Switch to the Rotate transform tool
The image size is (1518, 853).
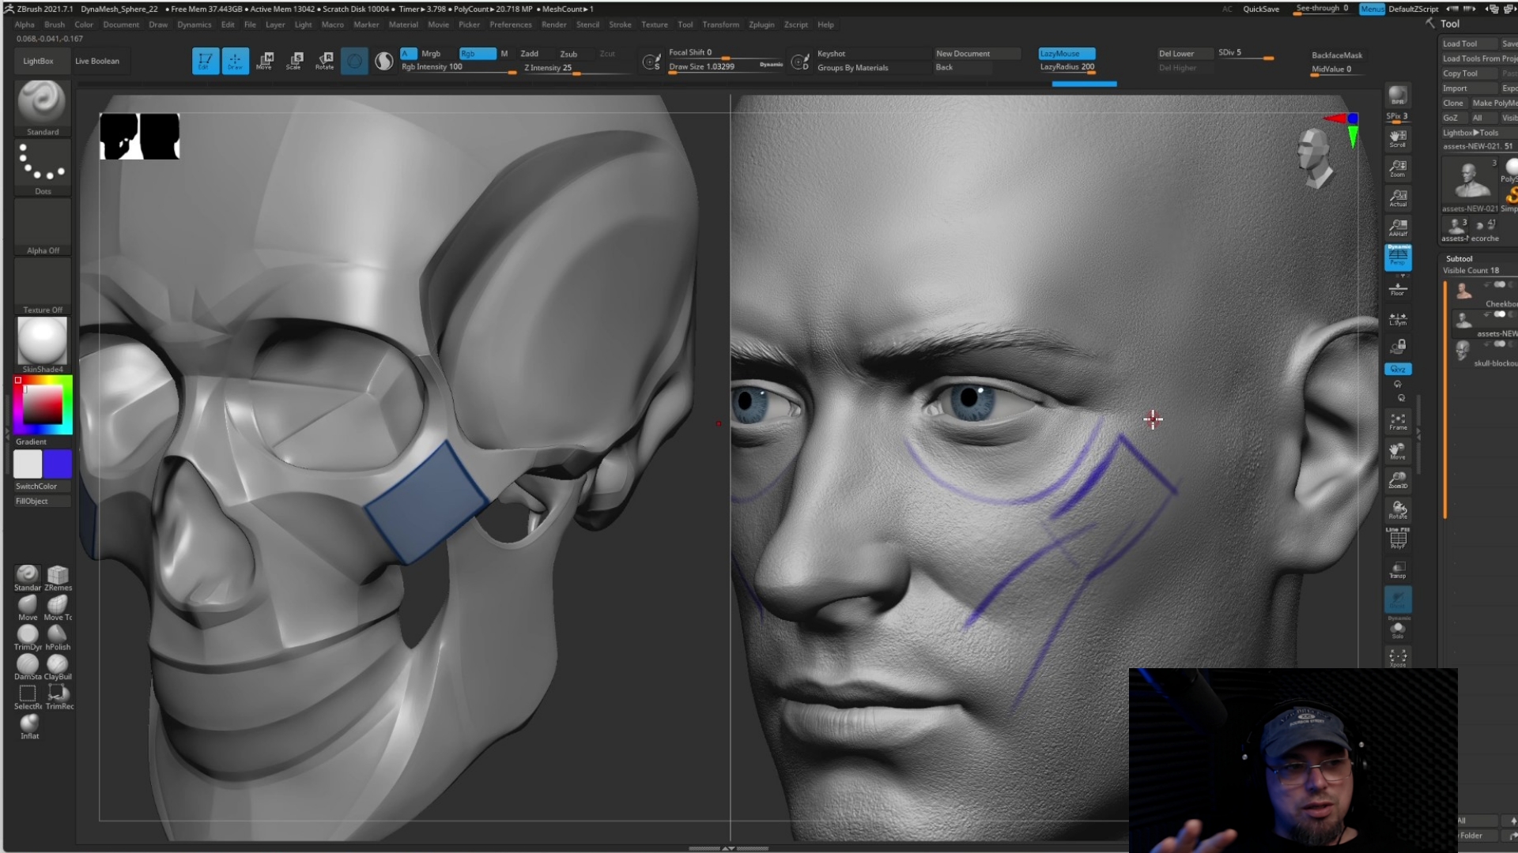[x=324, y=61]
